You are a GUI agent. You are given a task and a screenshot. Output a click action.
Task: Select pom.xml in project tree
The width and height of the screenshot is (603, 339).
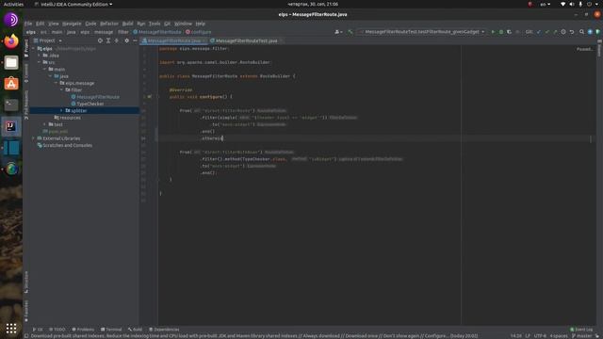(x=55, y=132)
